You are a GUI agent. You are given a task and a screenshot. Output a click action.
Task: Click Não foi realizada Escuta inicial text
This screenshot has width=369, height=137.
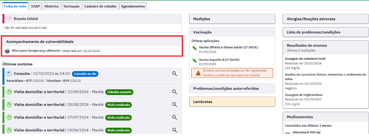point(26,28)
